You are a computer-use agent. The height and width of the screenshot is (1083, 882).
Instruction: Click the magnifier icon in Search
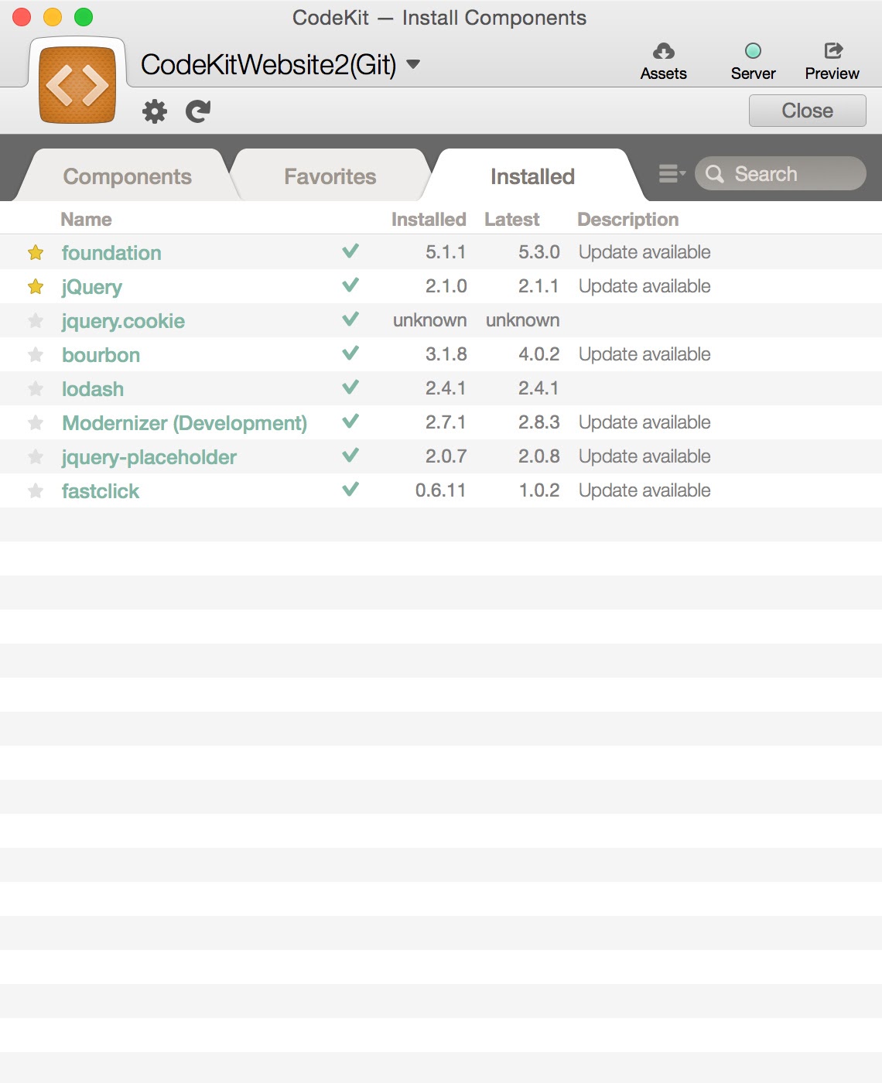pos(715,174)
